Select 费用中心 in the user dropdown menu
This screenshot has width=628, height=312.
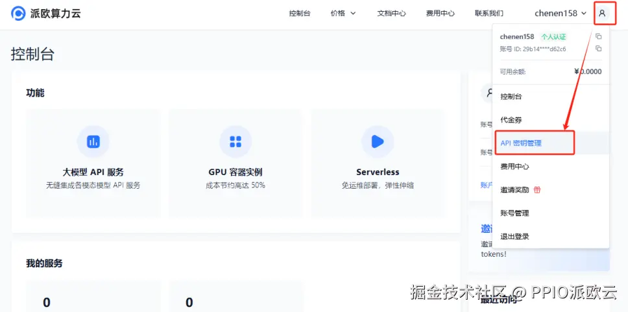pos(551,166)
